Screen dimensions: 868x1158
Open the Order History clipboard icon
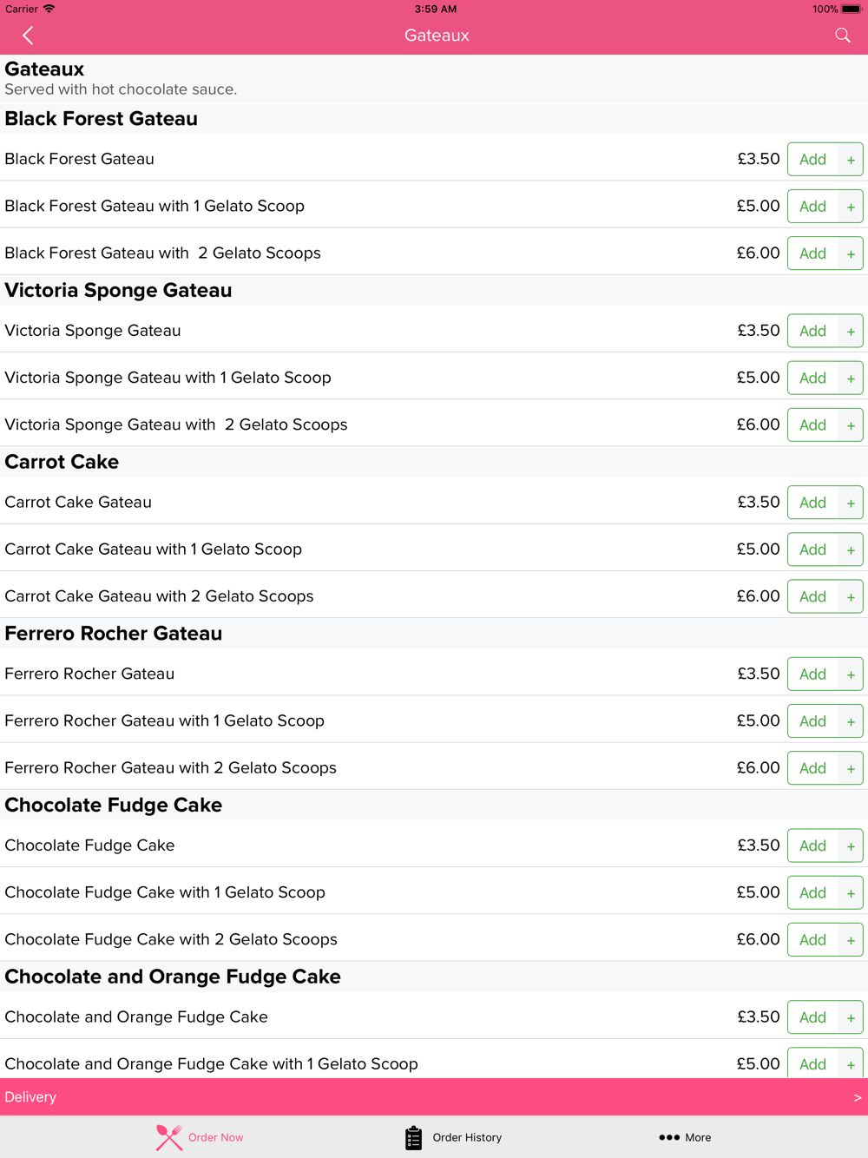(x=413, y=1137)
